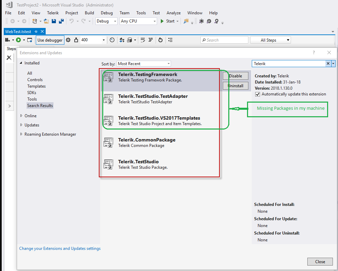The width and height of the screenshot is (338, 271).
Task: Open the Analyze menu
Action: (173, 13)
